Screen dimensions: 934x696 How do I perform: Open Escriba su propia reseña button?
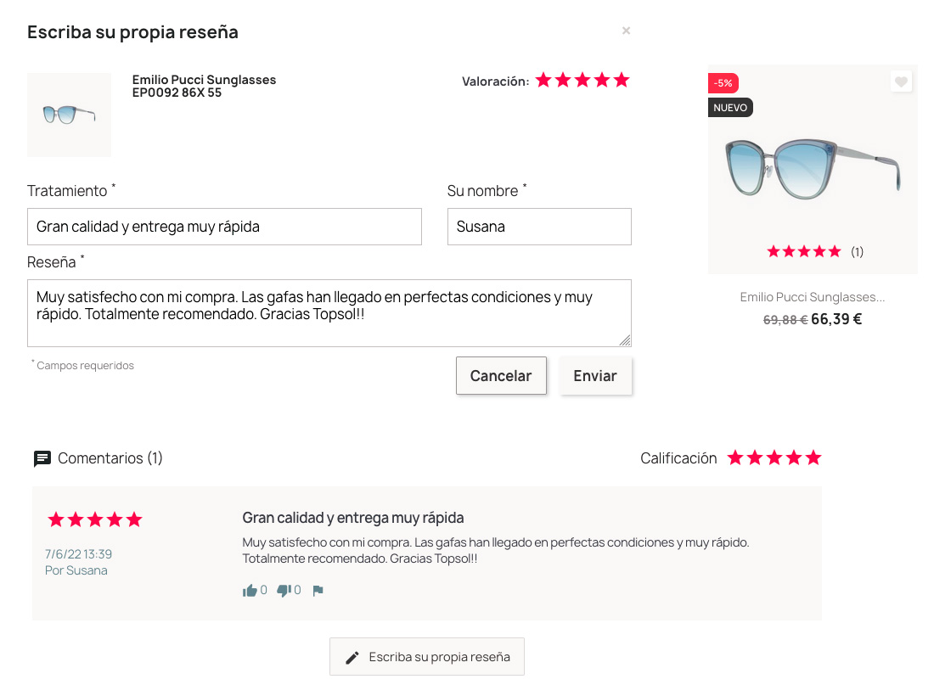point(427,657)
